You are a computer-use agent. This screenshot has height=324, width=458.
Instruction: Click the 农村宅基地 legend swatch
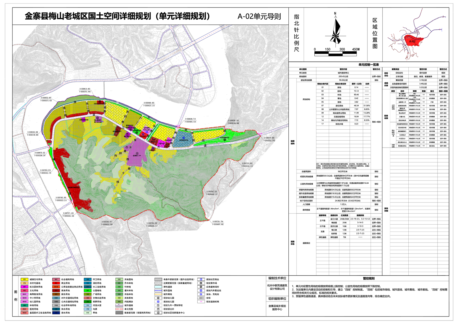coord(25,283)
